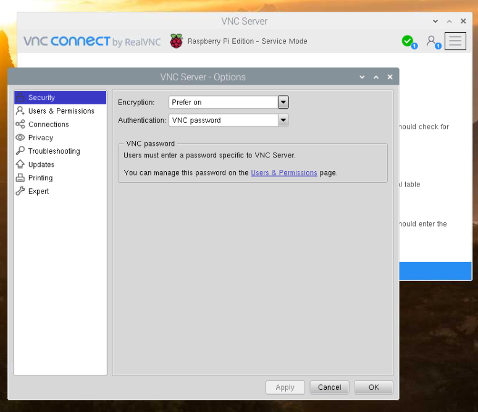The image size is (478, 412).
Task: Click the Connections share icon
Action: [x=20, y=124]
